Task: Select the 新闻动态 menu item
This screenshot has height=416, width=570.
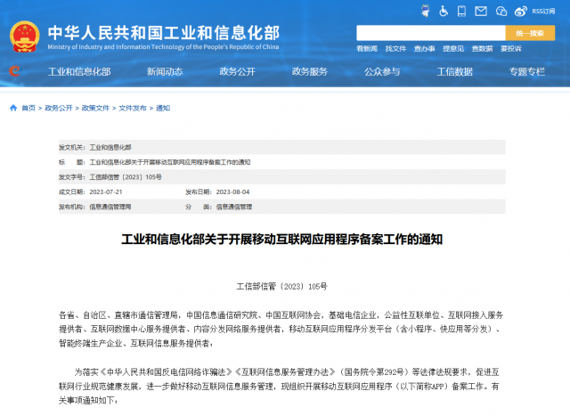Action: click(x=165, y=71)
